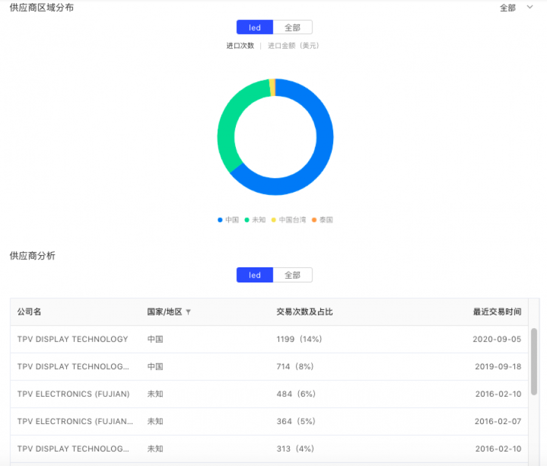Switch chart to 进口金额（美元）view
The width and height of the screenshot is (547, 466).
coord(294,46)
